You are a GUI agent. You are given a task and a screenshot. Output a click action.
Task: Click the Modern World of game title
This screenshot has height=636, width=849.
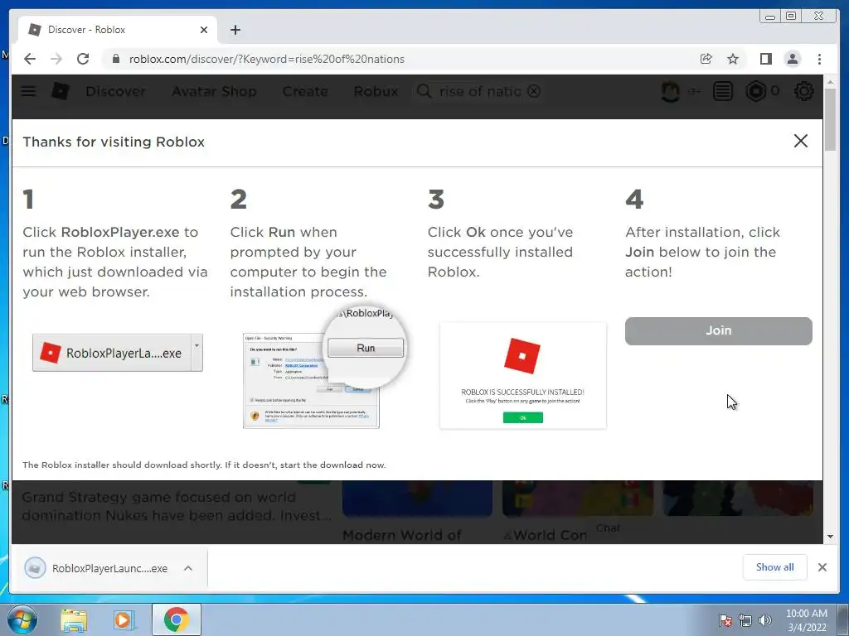click(x=402, y=536)
